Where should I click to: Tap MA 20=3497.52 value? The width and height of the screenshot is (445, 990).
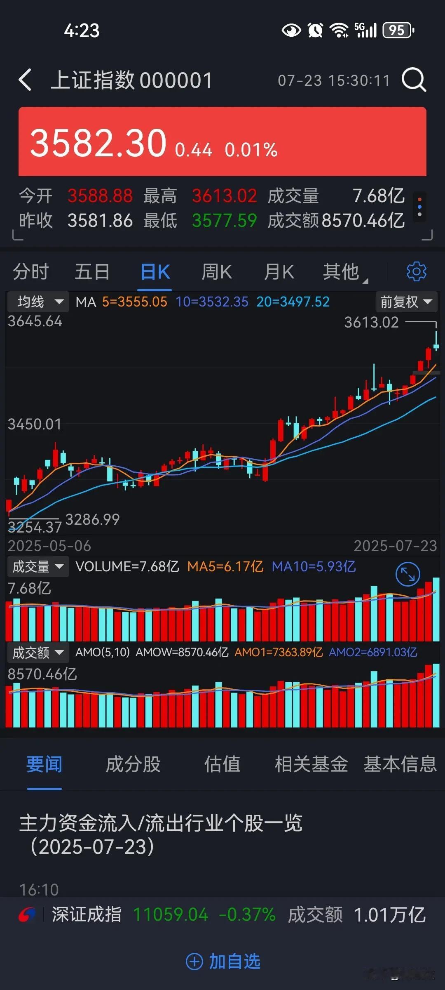pos(293,302)
